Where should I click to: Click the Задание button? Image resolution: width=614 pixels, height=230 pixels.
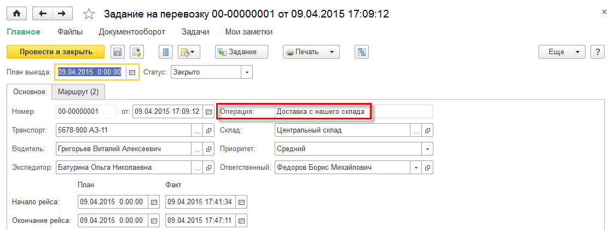[x=242, y=52]
